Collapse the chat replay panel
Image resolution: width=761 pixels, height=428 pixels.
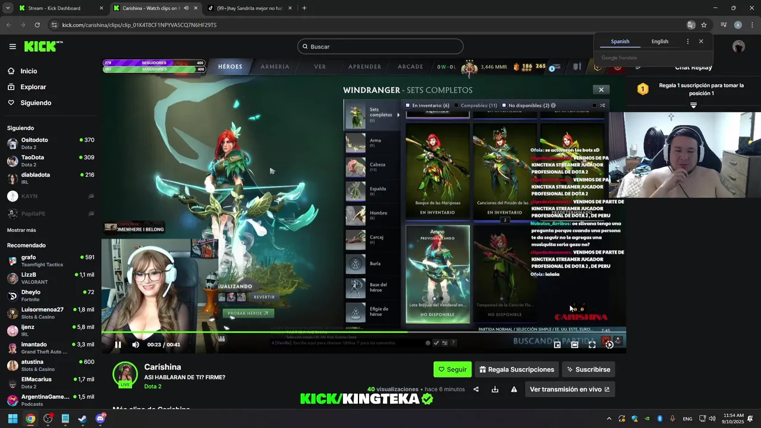pyautogui.click(x=638, y=67)
